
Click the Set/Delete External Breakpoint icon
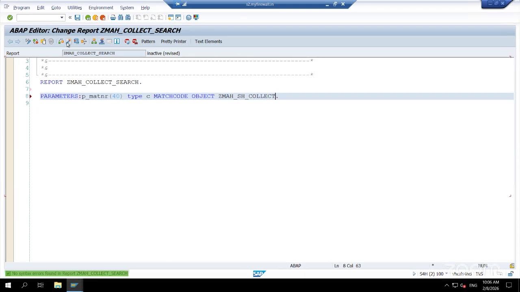click(x=135, y=41)
